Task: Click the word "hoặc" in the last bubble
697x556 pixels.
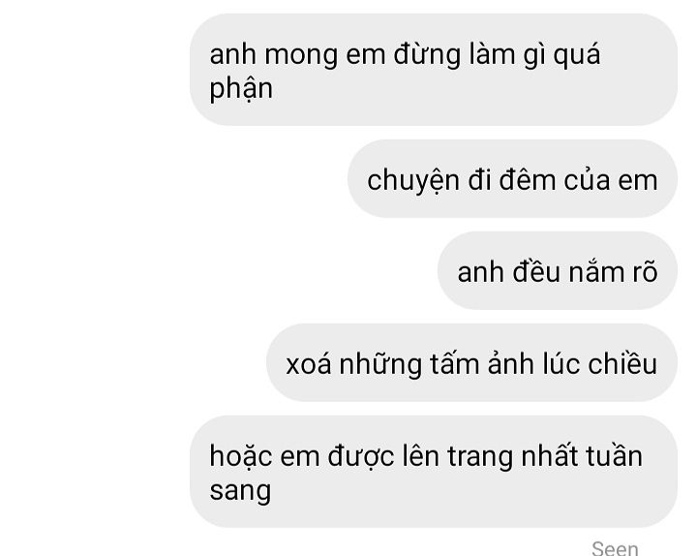Action: coord(240,457)
